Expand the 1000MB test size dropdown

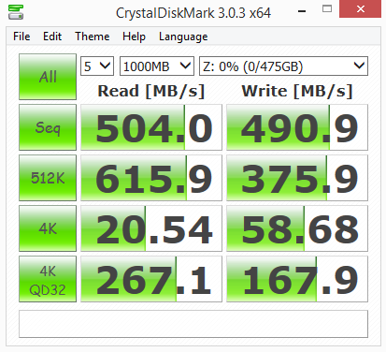[157, 66]
